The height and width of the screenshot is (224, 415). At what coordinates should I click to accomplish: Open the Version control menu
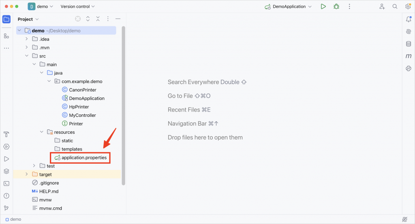(77, 6)
